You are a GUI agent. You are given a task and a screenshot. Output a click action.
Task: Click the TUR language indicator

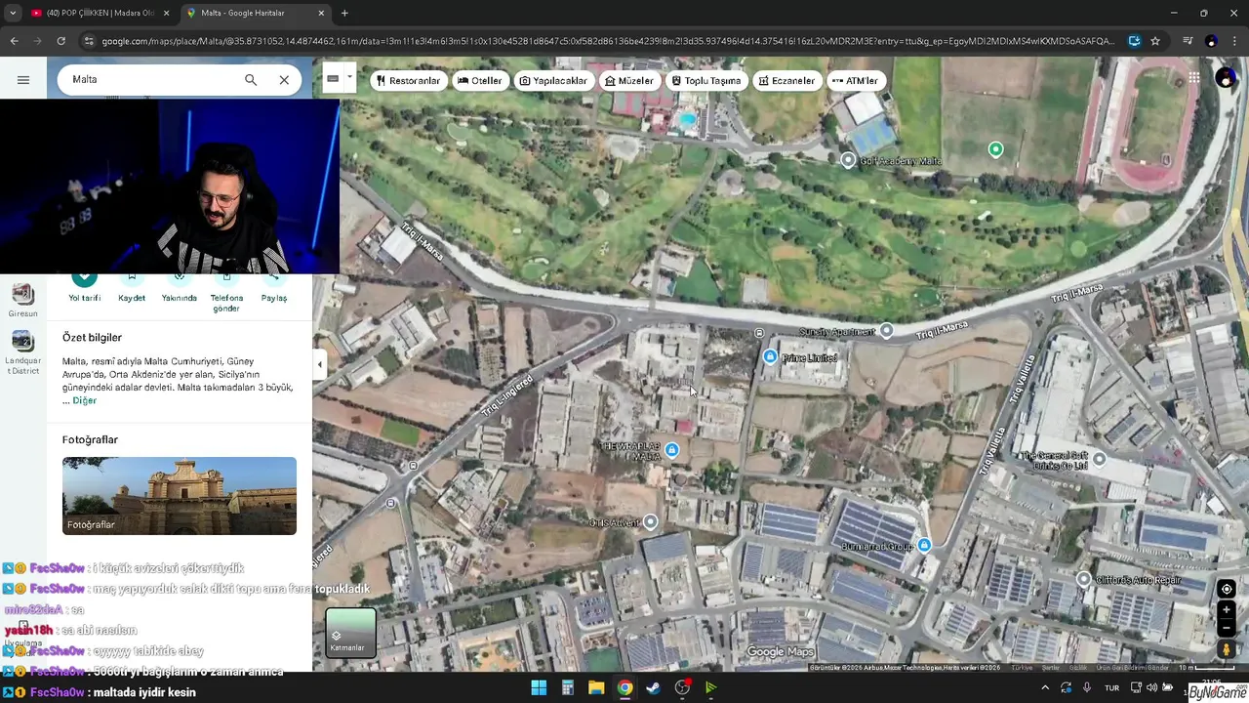point(1111,687)
